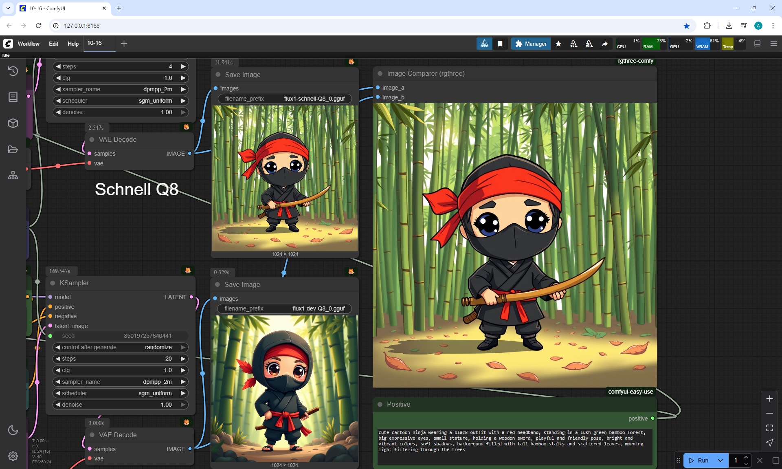The width and height of the screenshot is (782, 469).
Task: Open control after generate randomize combo
Action: [x=120, y=347]
